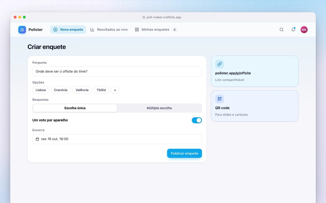Viewport: 326px width, 203px height.
Task: Click the QR code icon
Action: pyautogui.click(x=220, y=99)
